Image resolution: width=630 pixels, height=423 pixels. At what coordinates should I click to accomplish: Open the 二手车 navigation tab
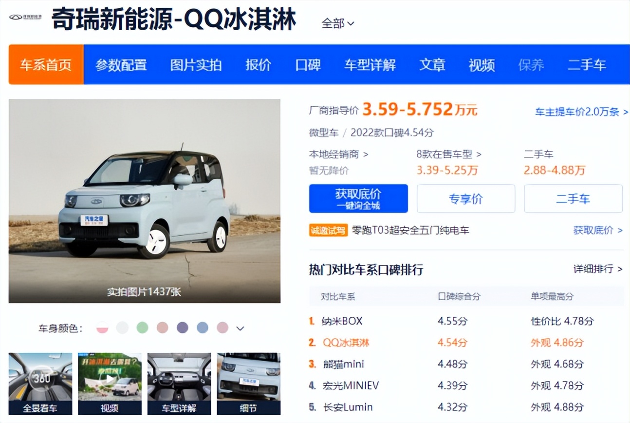coord(587,65)
